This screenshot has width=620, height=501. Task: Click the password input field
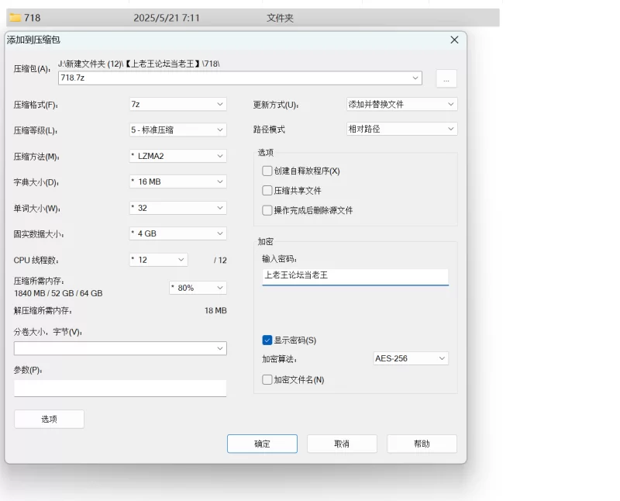coord(355,276)
